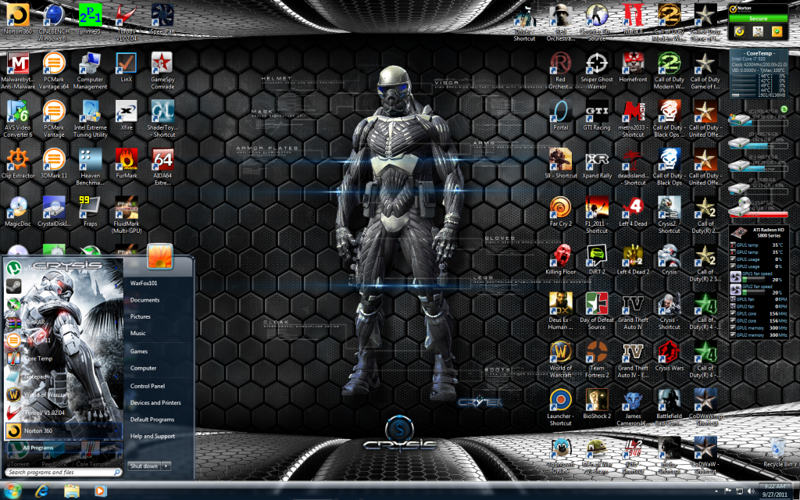
Task: Launch FurMark from the desktop
Action: tap(126, 163)
